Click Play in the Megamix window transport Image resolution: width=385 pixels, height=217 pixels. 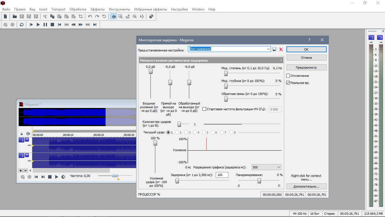[57, 177]
